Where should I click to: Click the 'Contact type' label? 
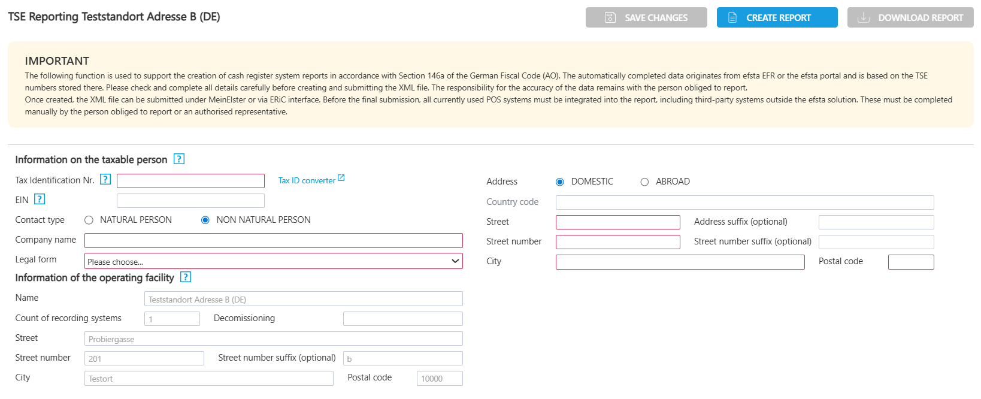point(40,220)
